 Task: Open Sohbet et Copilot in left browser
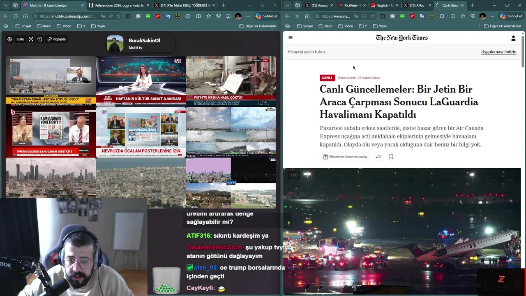pyautogui.click(x=267, y=16)
